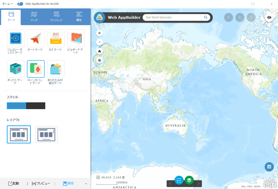Click the user avatar icon

point(253,4)
